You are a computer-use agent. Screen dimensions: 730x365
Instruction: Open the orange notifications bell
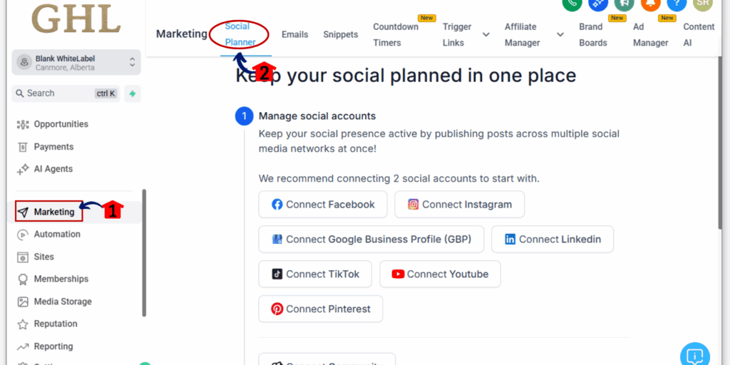[x=650, y=3]
